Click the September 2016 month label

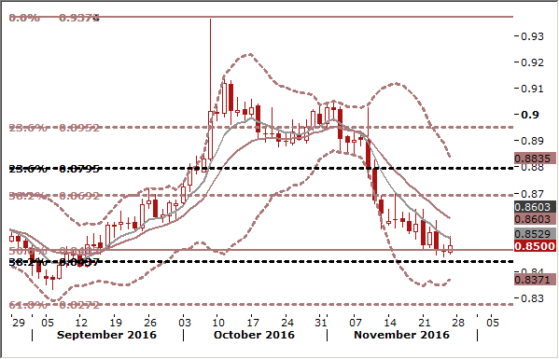106,335
